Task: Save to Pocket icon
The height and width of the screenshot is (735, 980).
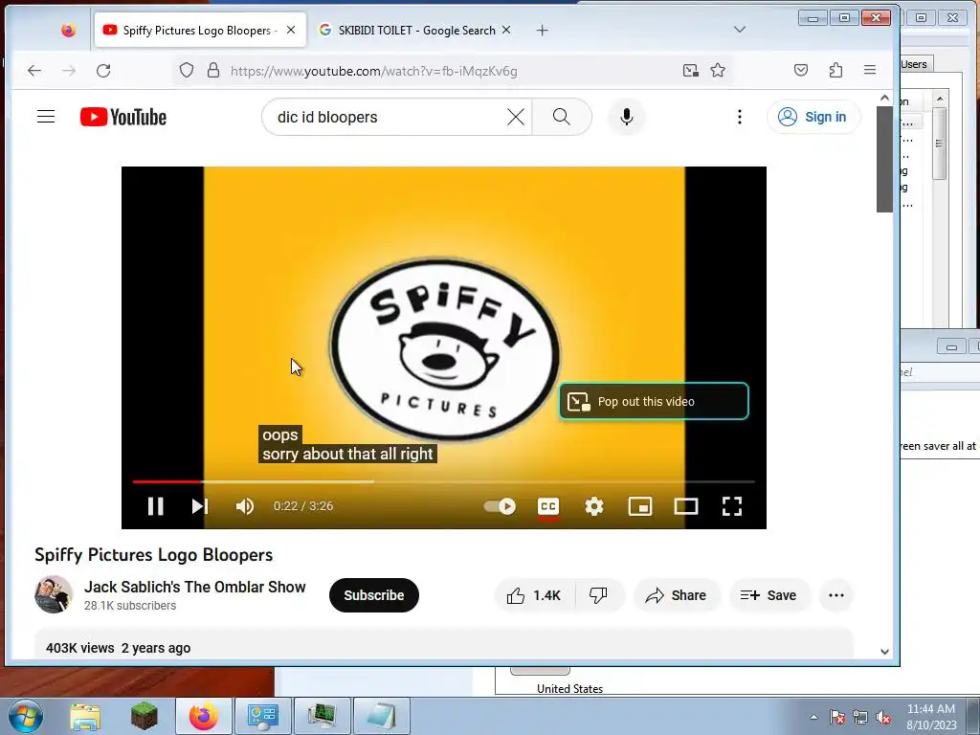Action: point(801,70)
